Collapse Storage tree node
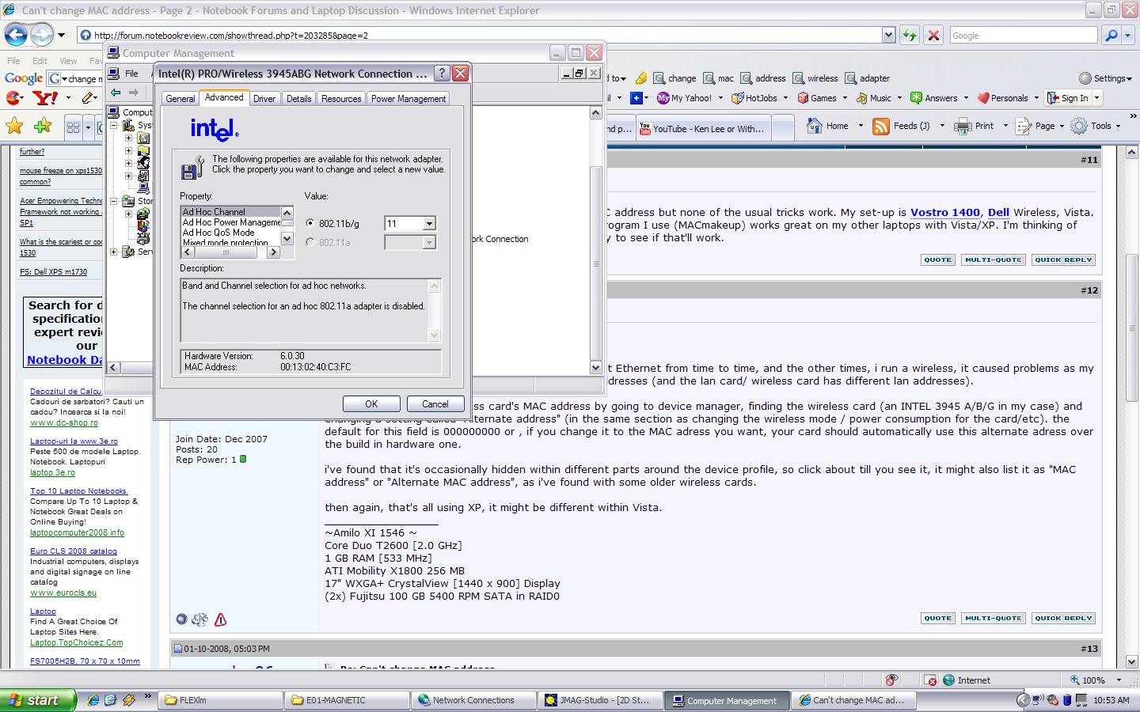 point(114,201)
